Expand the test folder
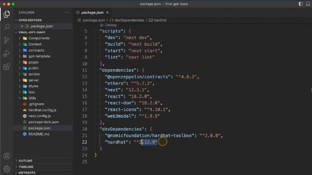The width and height of the screenshot is (312, 175). point(32,92)
